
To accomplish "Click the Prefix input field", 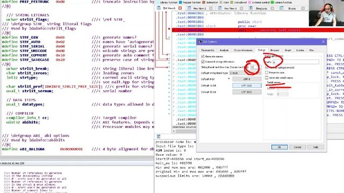I will click(x=296, y=62).
